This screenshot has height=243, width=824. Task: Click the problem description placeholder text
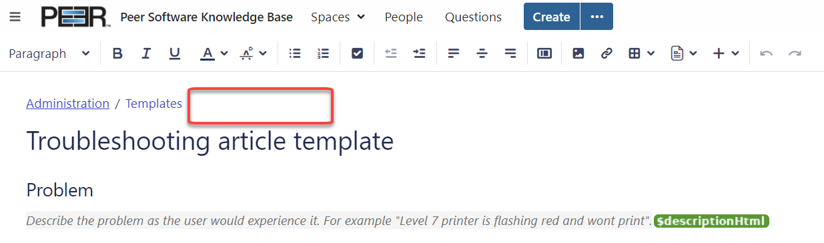pos(339,220)
